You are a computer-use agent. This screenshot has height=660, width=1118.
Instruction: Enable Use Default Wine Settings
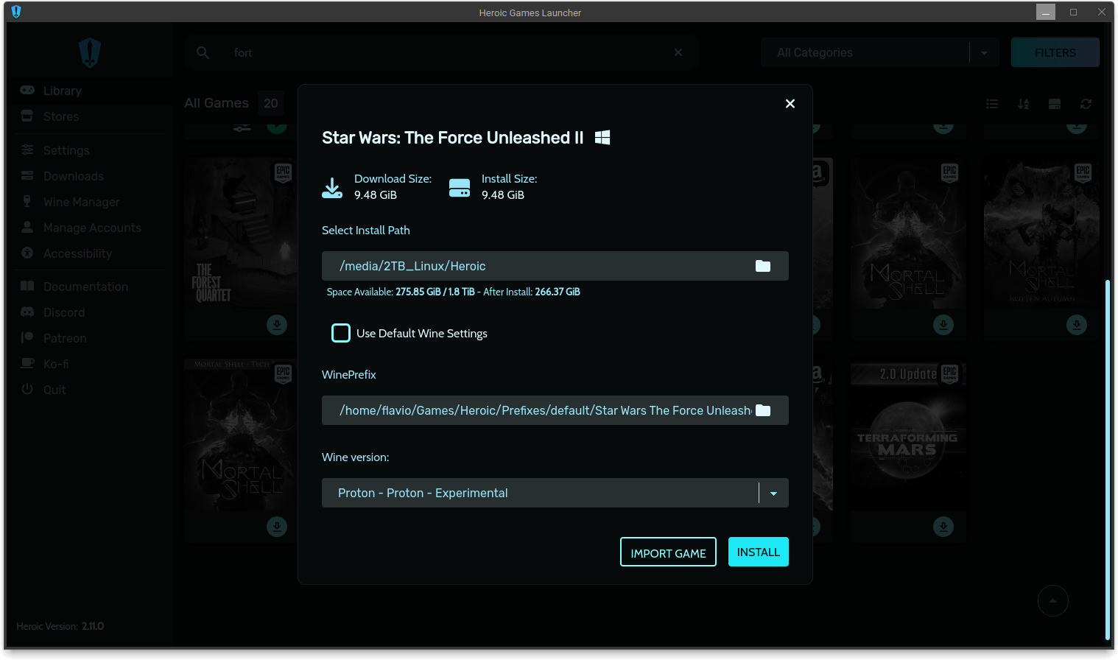click(x=341, y=333)
